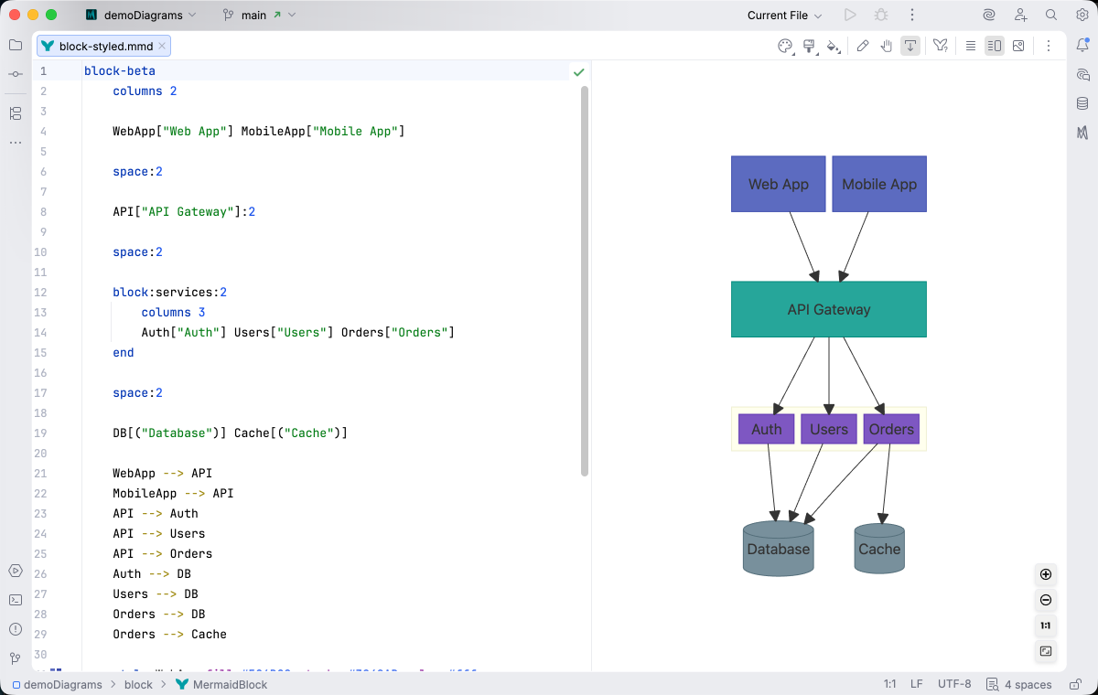Switch to preview-only view
Screen dimensions: 1098x695
(x=1018, y=46)
